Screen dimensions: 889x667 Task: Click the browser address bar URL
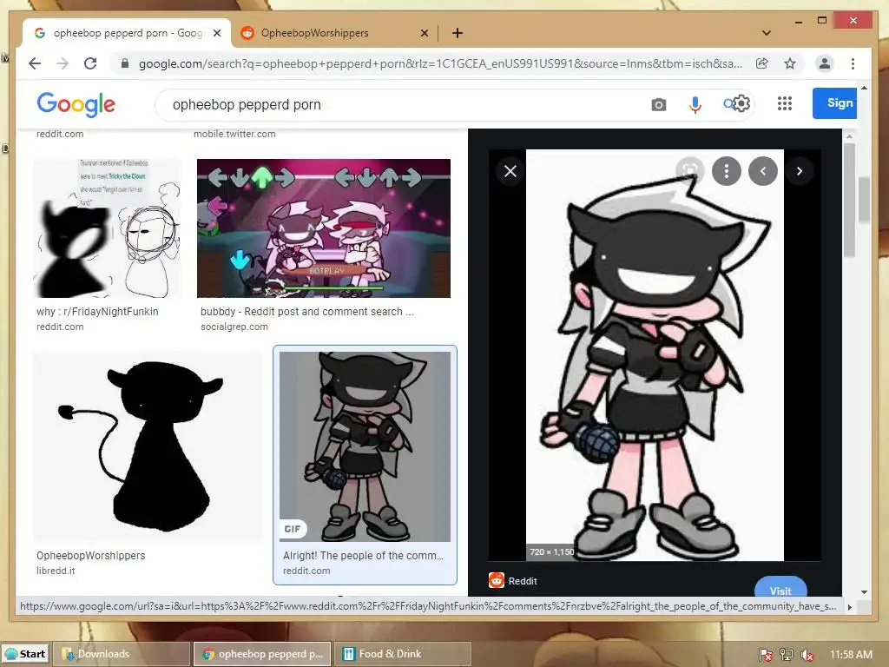[440, 63]
